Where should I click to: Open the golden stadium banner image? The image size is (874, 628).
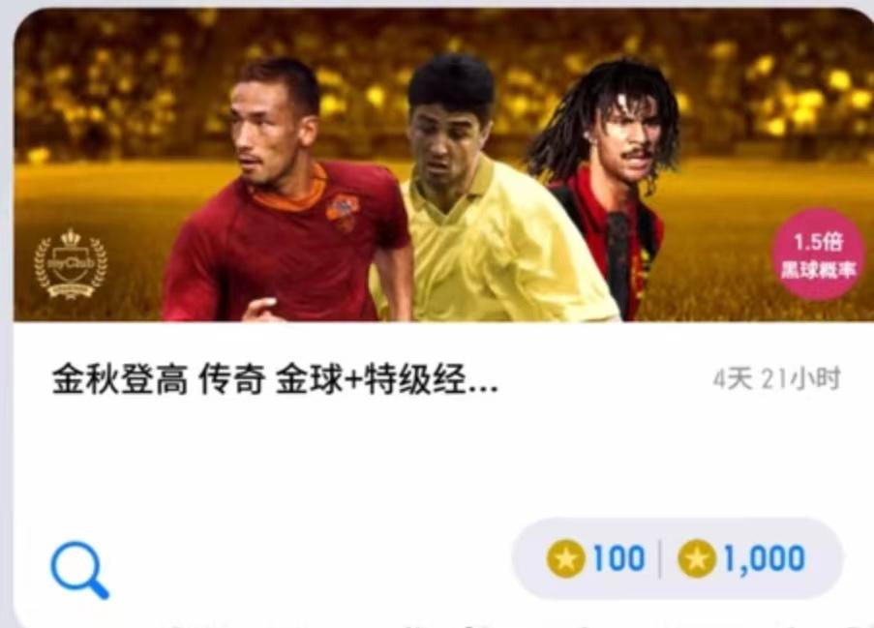(x=443, y=164)
